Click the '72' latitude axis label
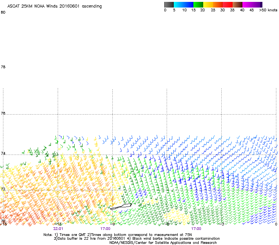The image size is (279, 245). click(3, 189)
